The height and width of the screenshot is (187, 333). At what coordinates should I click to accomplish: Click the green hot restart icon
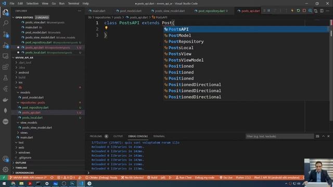coord(298,10)
